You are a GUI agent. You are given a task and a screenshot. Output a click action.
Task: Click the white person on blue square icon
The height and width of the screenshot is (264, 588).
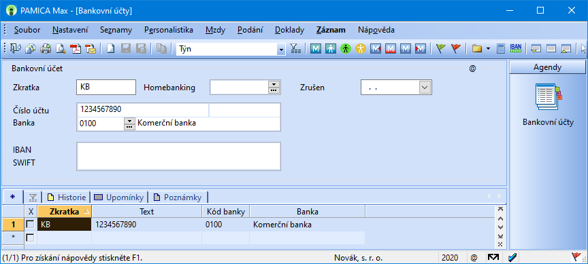tap(330, 49)
